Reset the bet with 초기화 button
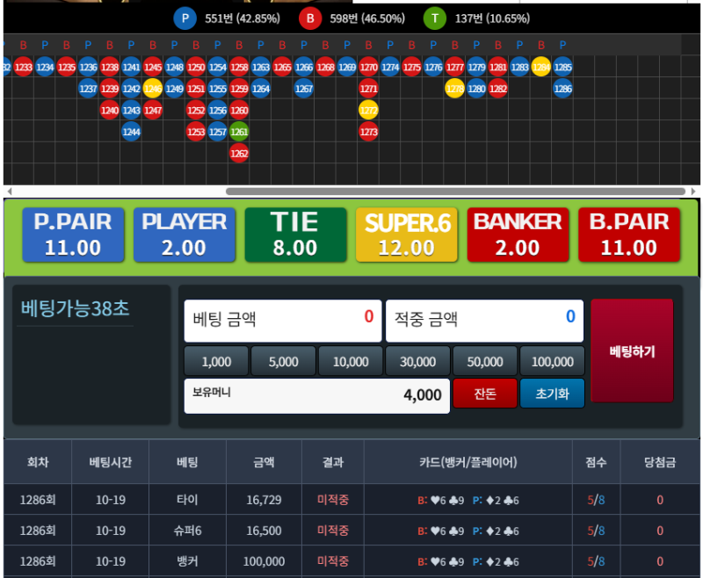Image resolution: width=703 pixels, height=578 pixels. tap(552, 394)
